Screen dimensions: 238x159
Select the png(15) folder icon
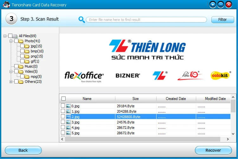(x=27, y=56)
